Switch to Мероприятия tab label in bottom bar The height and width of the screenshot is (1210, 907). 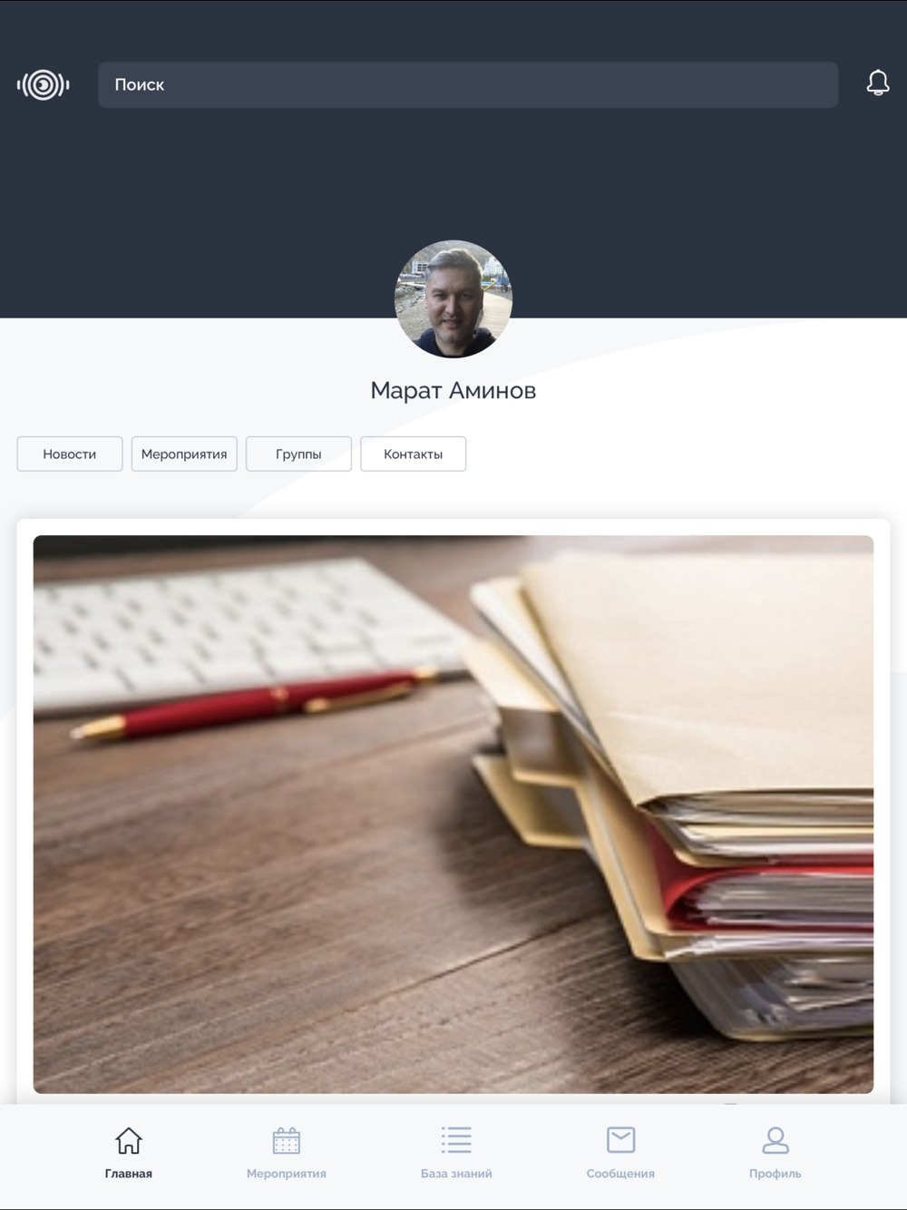(287, 1174)
